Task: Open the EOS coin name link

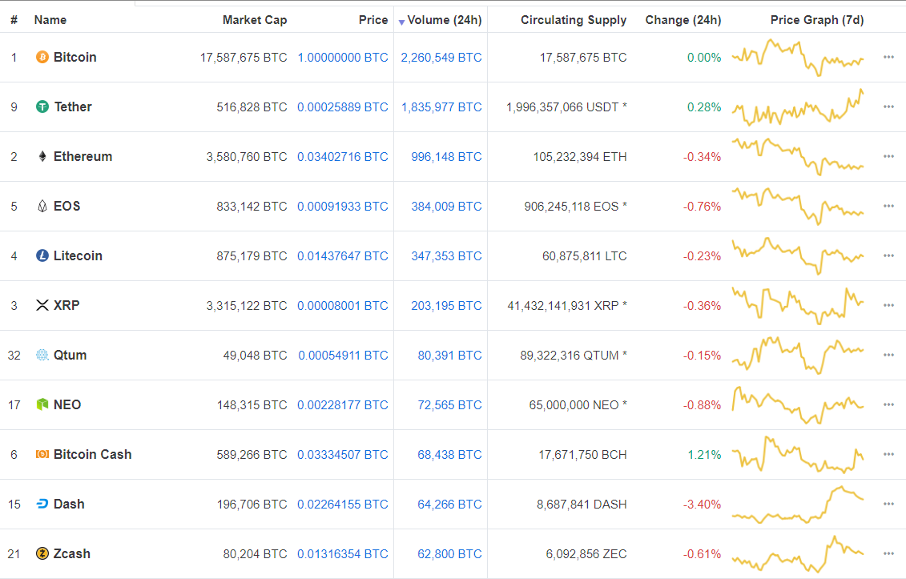Action: pyautogui.click(x=67, y=207)
